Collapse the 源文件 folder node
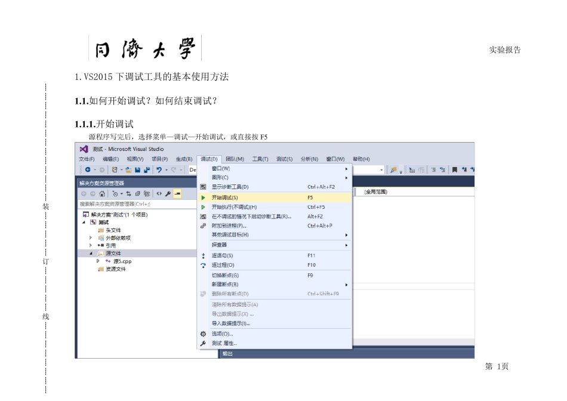Image resolution: width=567 pixels, height=401 pixels. coord(91,254)
